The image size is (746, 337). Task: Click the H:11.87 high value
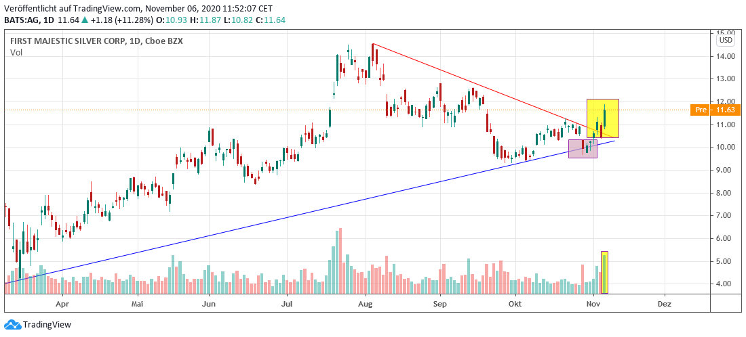[x=207, y=20]
